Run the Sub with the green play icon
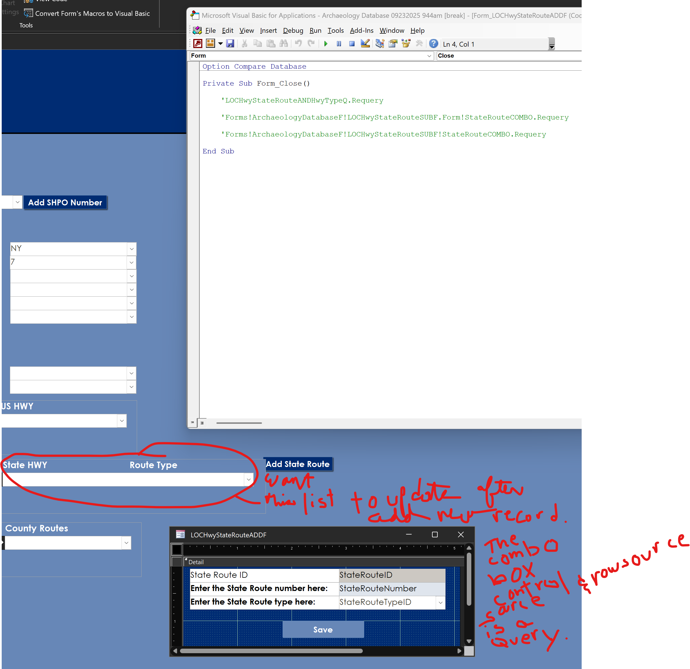The image size is (690, 669). click(x=326, y=44)
